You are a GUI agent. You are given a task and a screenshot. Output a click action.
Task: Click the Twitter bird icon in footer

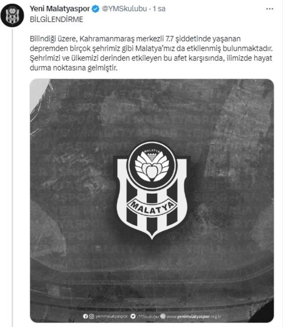tap(133, 316)
